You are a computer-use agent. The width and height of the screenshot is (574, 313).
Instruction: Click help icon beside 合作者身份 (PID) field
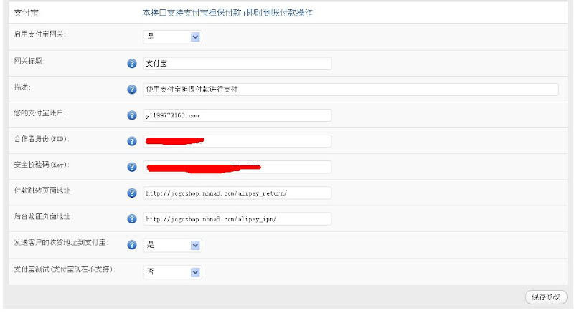point(132,141)
